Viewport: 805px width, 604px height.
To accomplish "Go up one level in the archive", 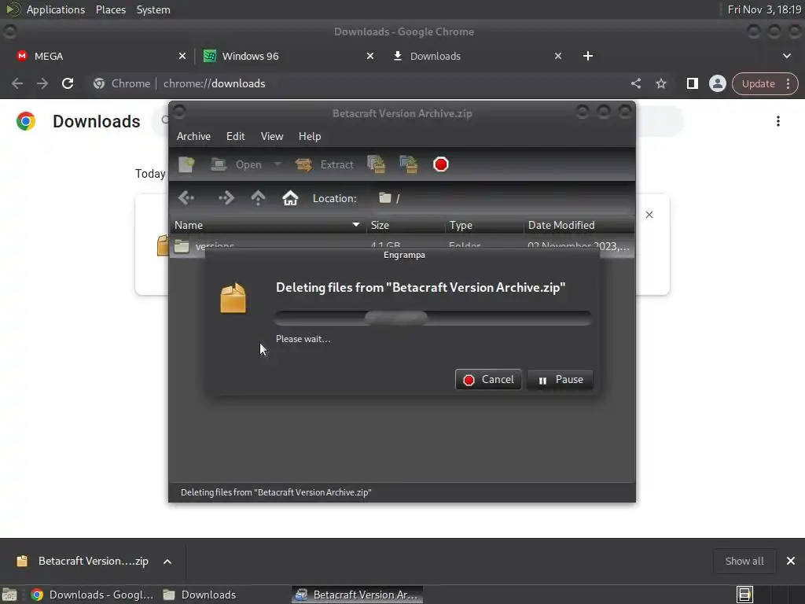I will point(258,197).
